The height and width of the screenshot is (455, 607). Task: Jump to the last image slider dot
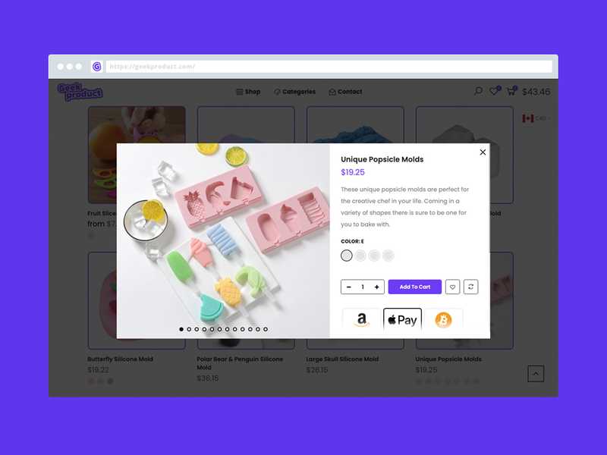coord(266,329)
